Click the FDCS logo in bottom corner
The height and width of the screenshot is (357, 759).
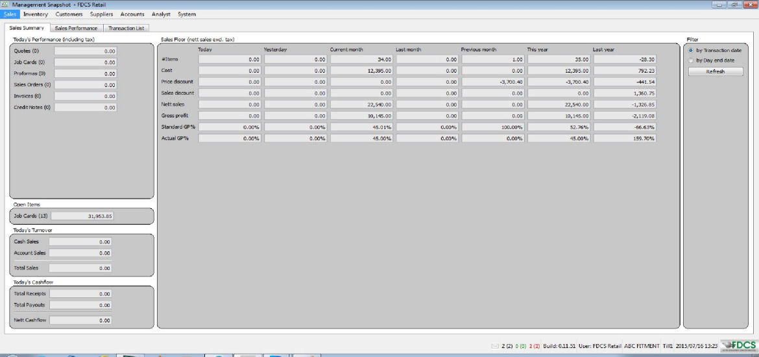[x=739, y=345]
